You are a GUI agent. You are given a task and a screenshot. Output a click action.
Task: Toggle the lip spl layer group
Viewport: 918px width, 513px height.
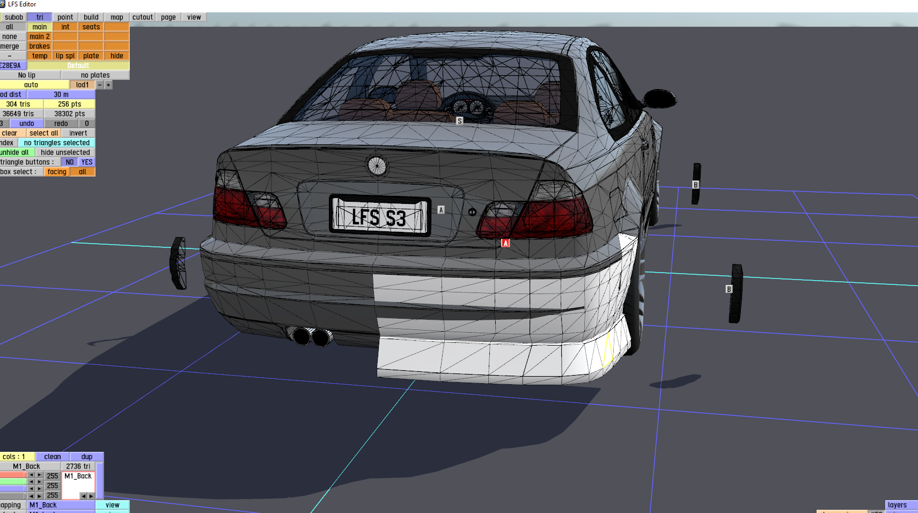(x=65, y=56)
